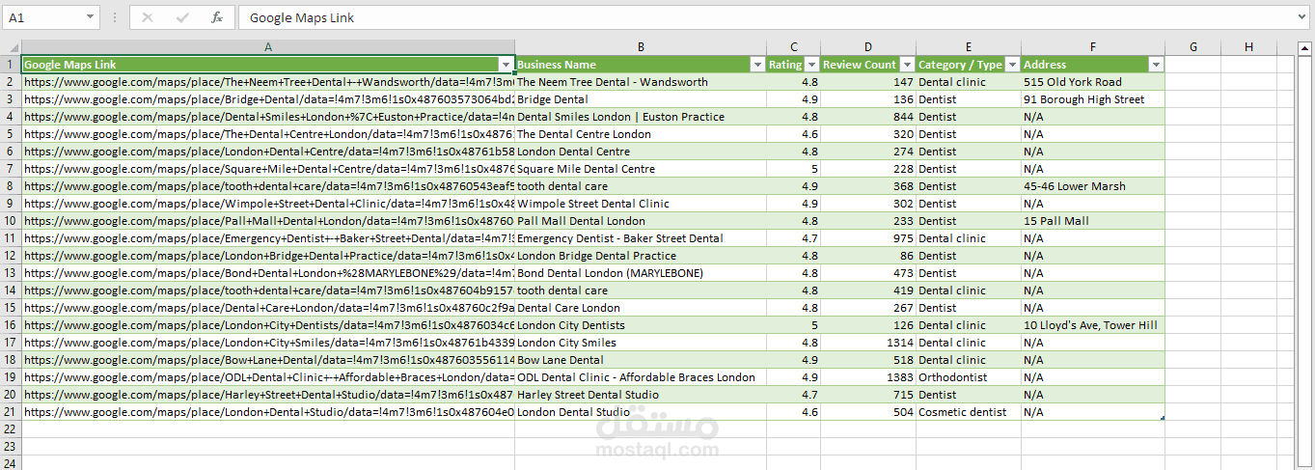Select column F header

tap(1093, 47)
